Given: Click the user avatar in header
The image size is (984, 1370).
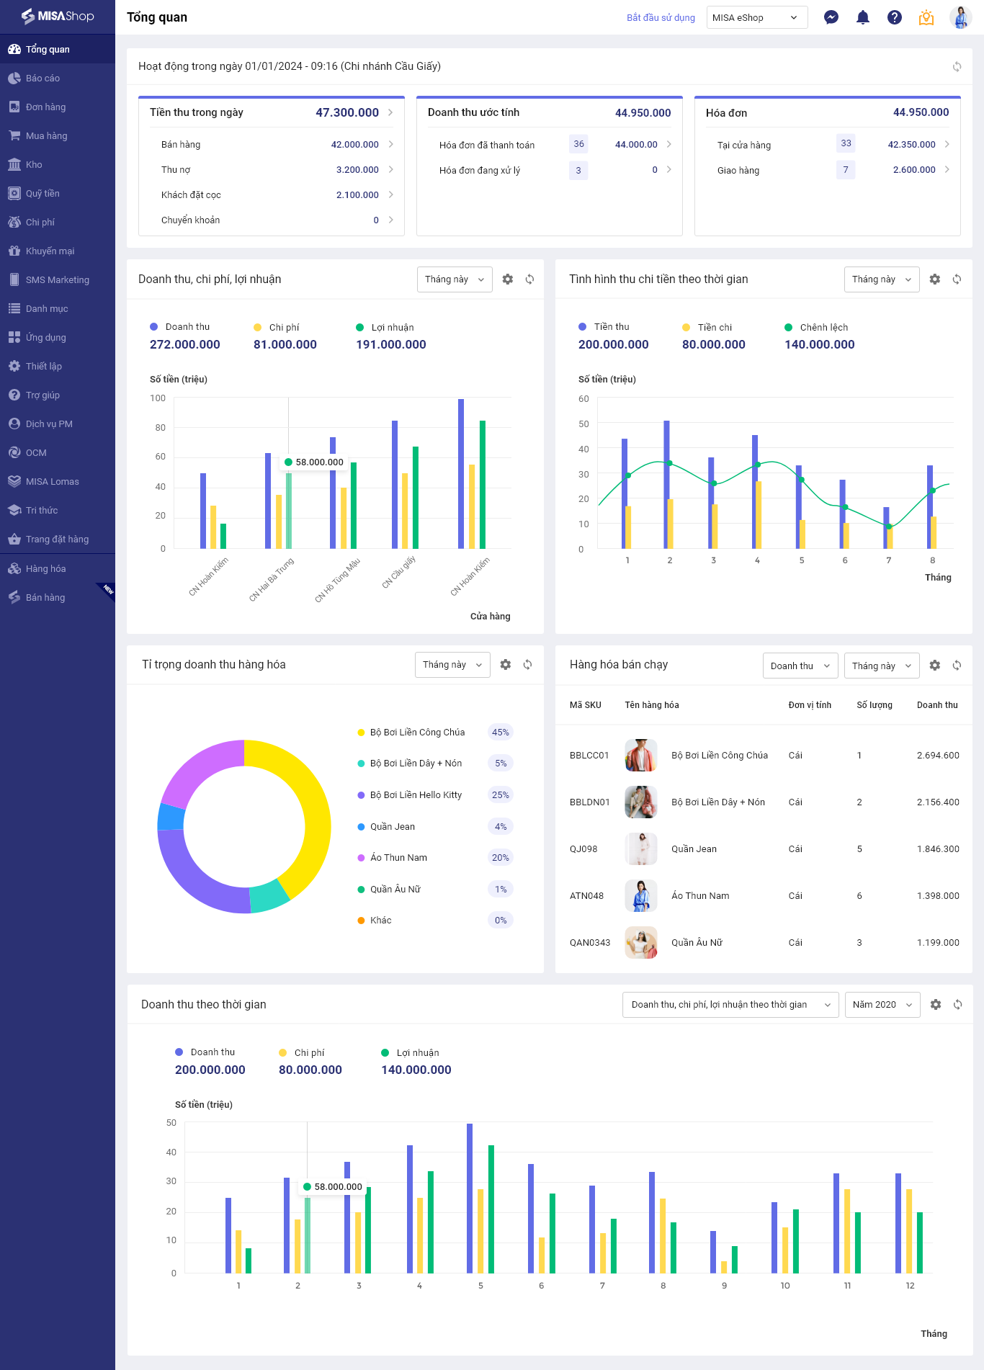Looking at the screenshot, I should pos(961,17).
